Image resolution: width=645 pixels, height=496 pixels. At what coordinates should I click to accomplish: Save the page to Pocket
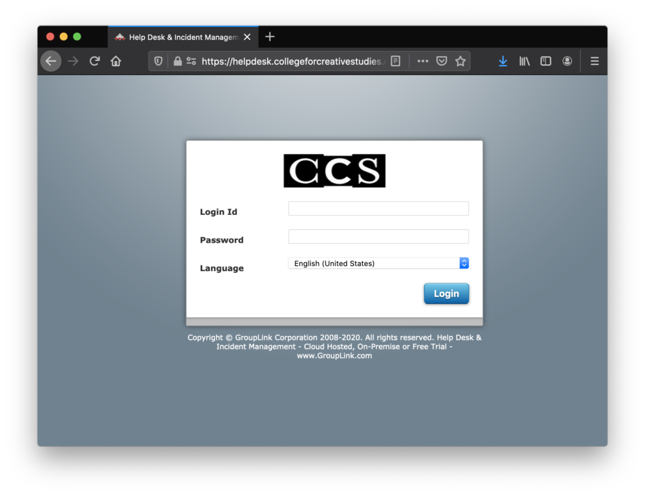442,61
